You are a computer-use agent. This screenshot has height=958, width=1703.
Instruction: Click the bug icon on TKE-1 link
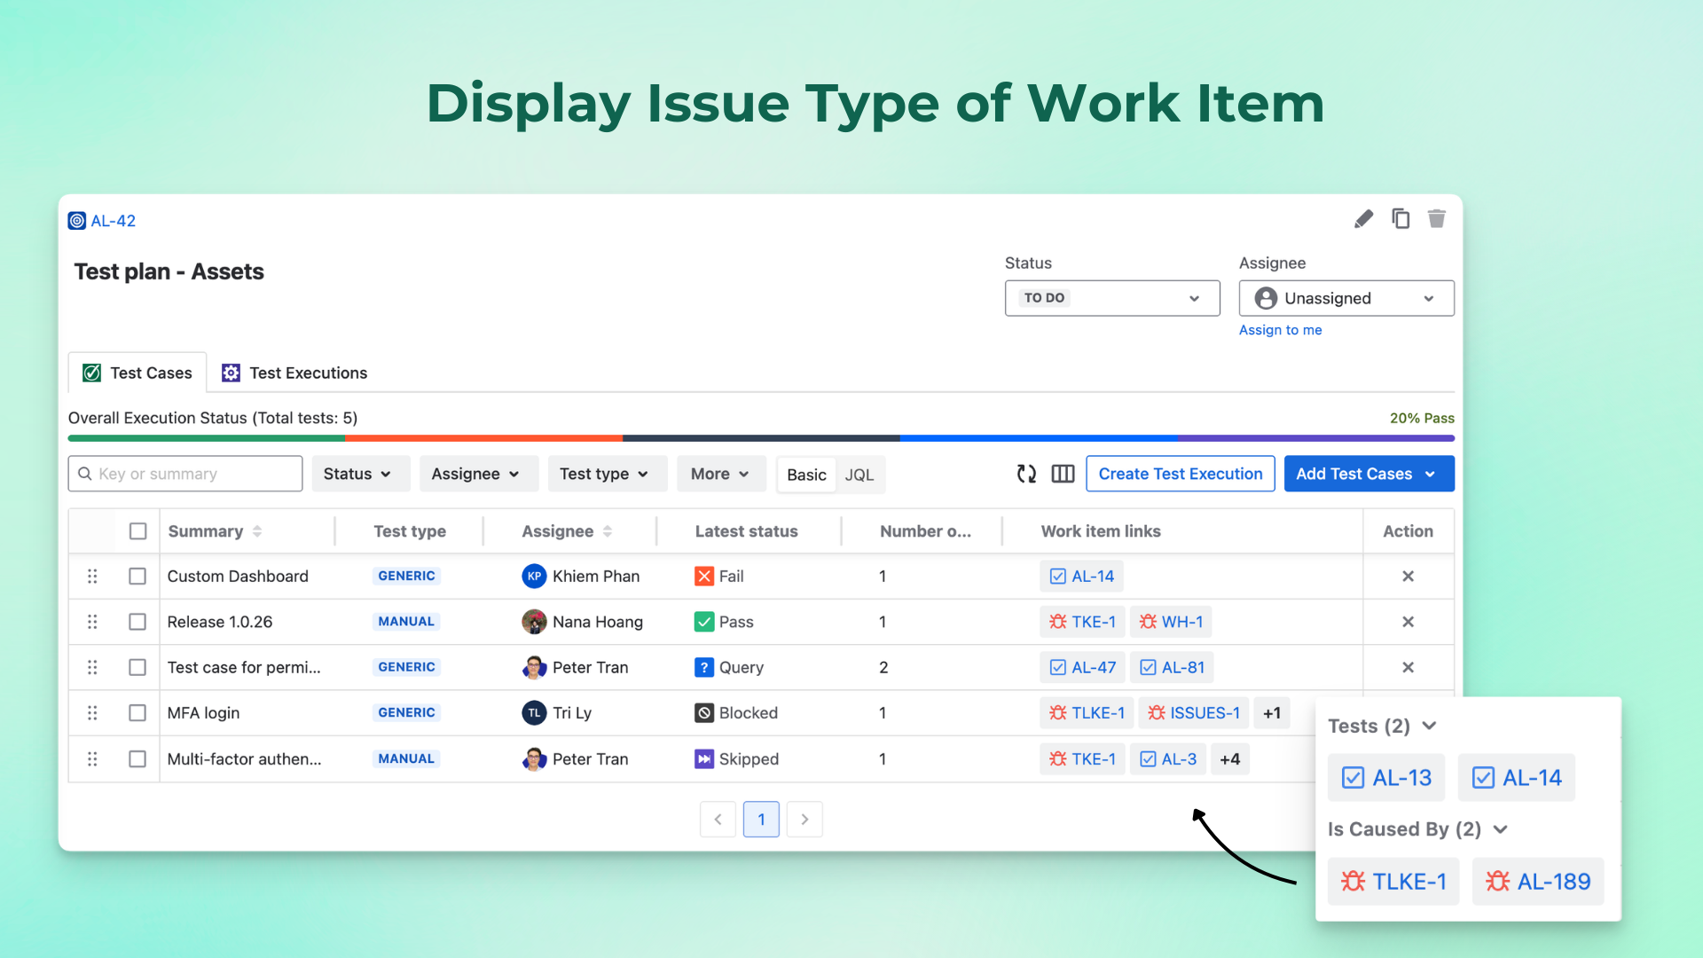point(1057,622)
